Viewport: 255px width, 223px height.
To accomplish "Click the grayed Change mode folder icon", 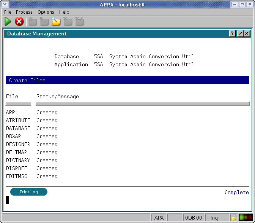I will click(44, 22).
